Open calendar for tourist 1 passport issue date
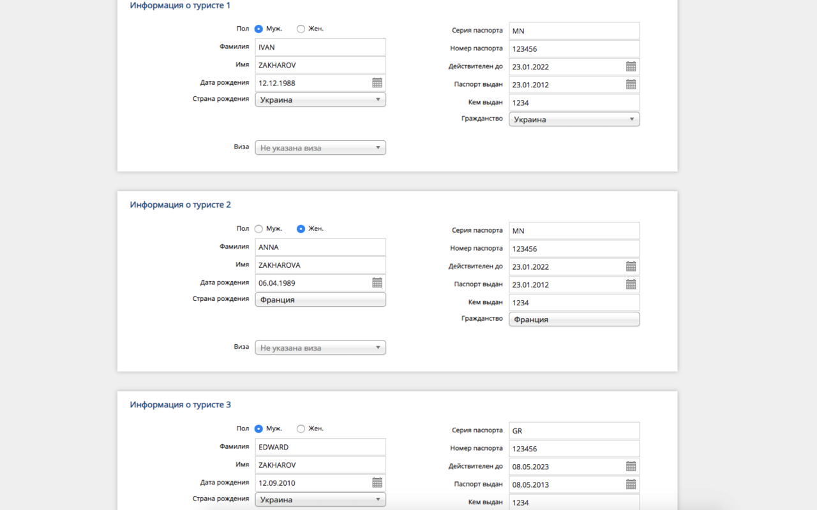The width and height of the screenshot is (817, 510). pos(631,84)
